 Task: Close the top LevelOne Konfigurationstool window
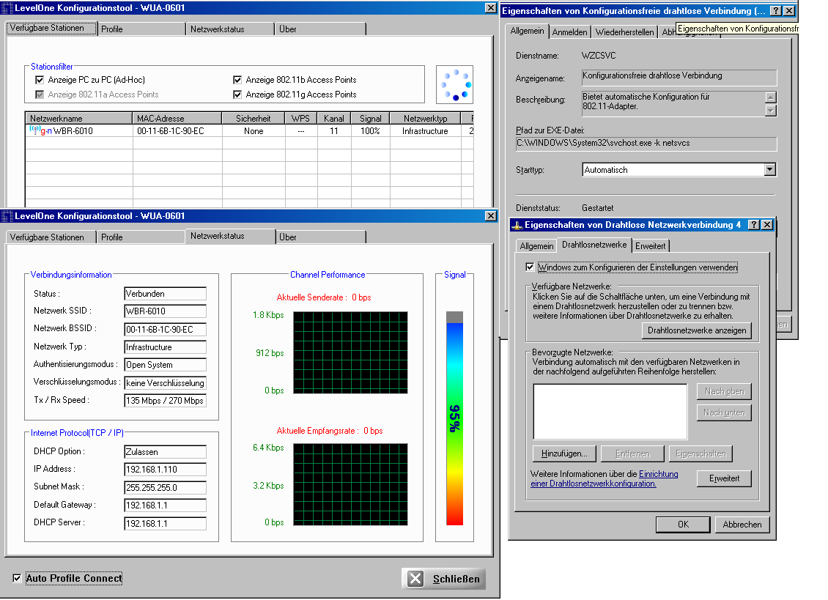(x=490, y=8)
